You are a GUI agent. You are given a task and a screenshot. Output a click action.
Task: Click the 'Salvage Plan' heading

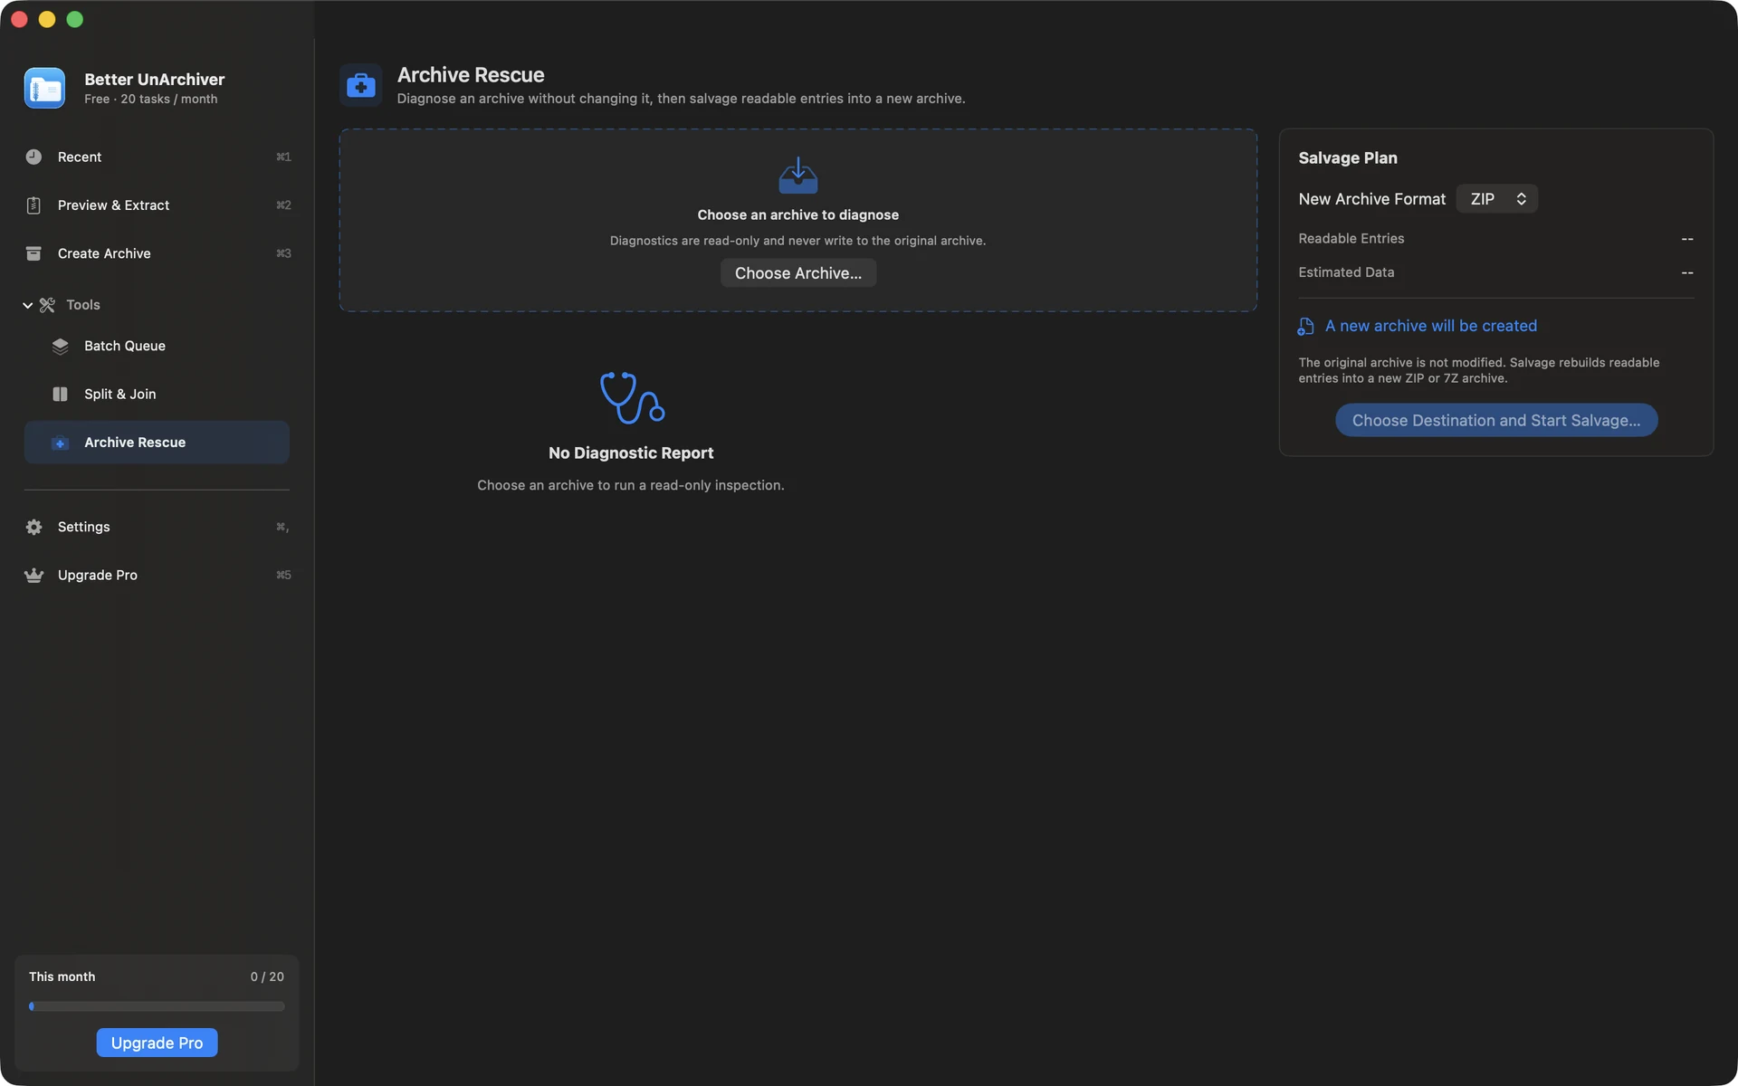tap(1347, 157)
